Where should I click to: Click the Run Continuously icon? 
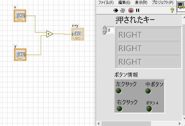coord(123,11)
